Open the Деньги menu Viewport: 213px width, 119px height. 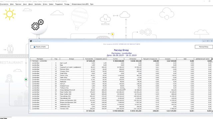tap(31, 4)
